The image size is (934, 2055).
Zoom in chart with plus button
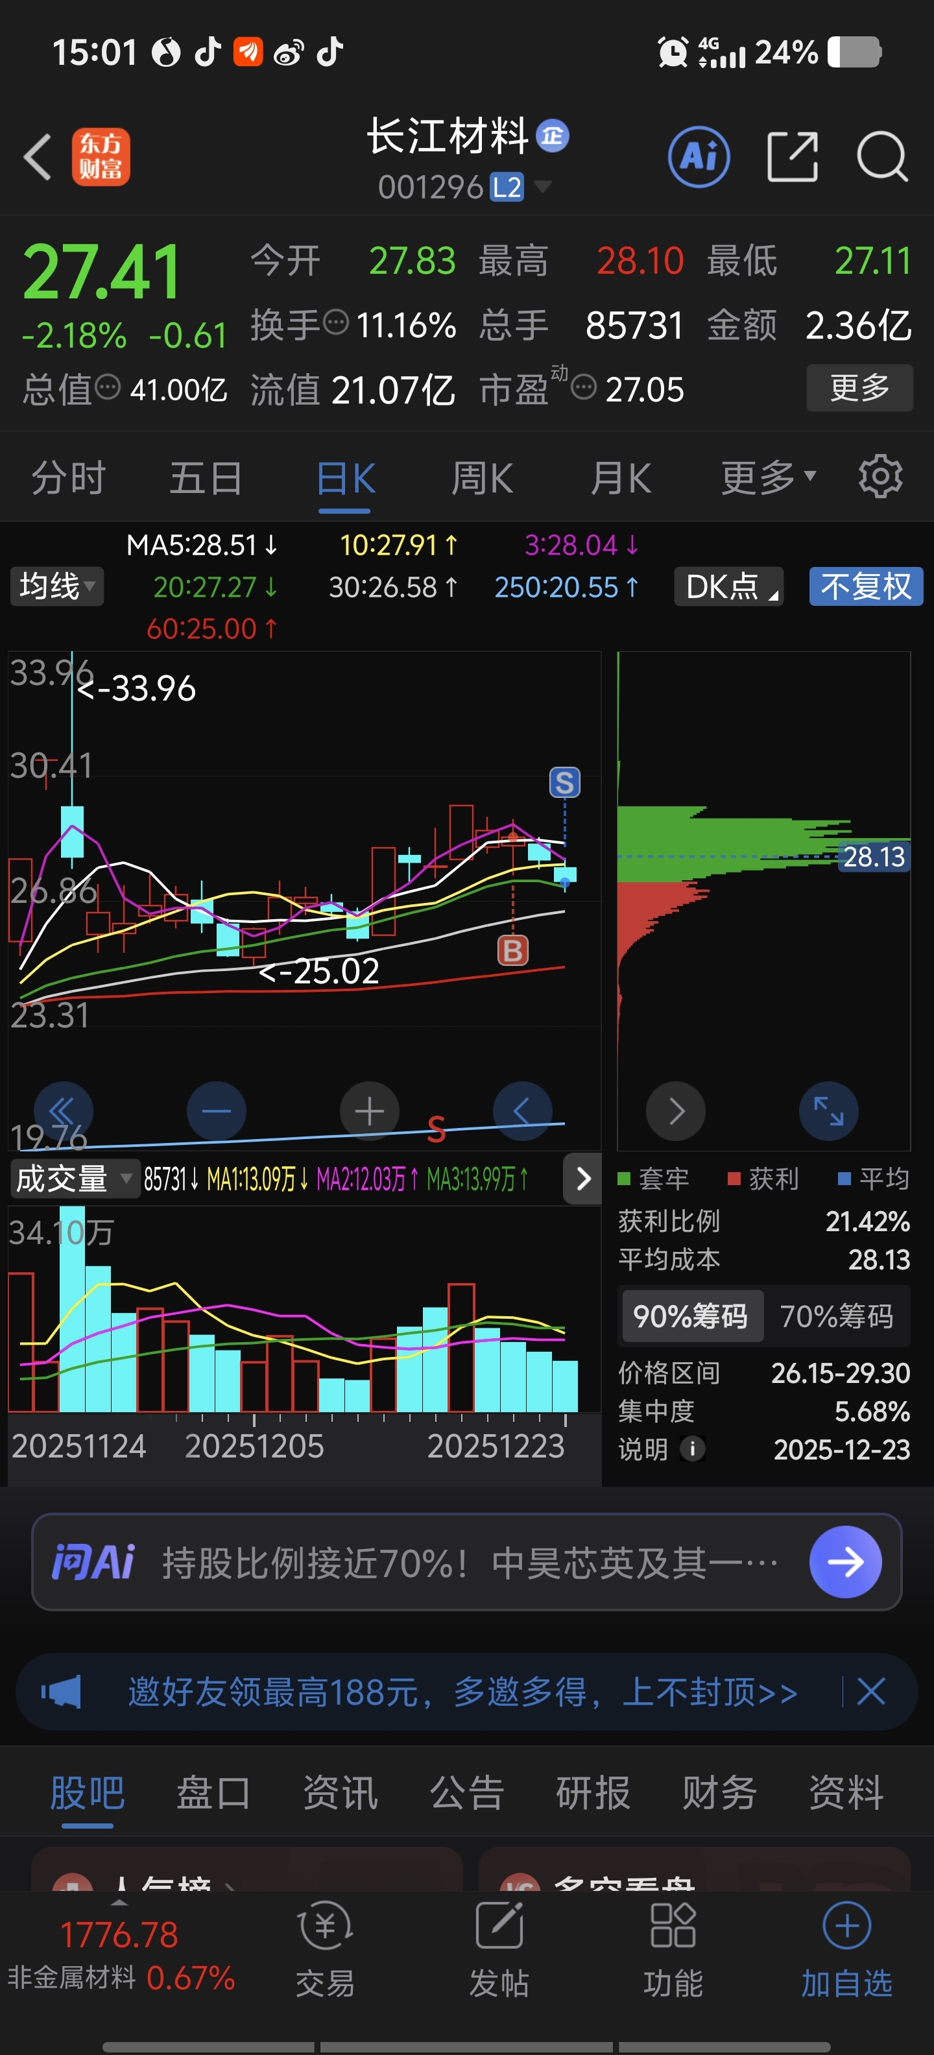point(369,1111)
